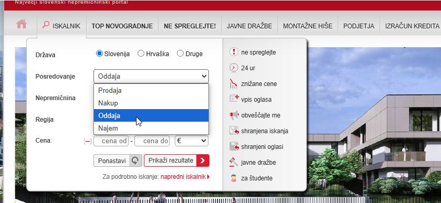441x203 pixels.
Task: Click the white arrow on Prikaži rezultate
Action: pyautogui.click(x=203, y=161)
